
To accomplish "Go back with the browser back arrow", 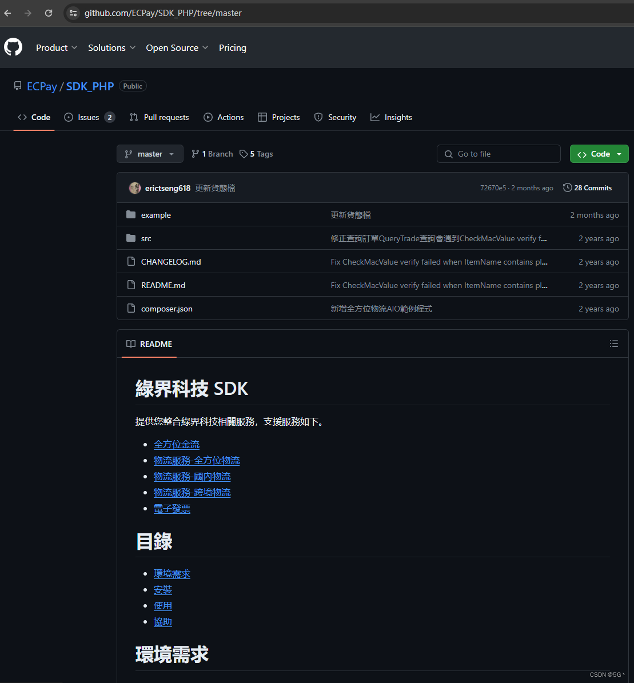I will [7, 13].
